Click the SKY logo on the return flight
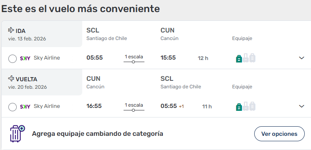 (25, 107)
